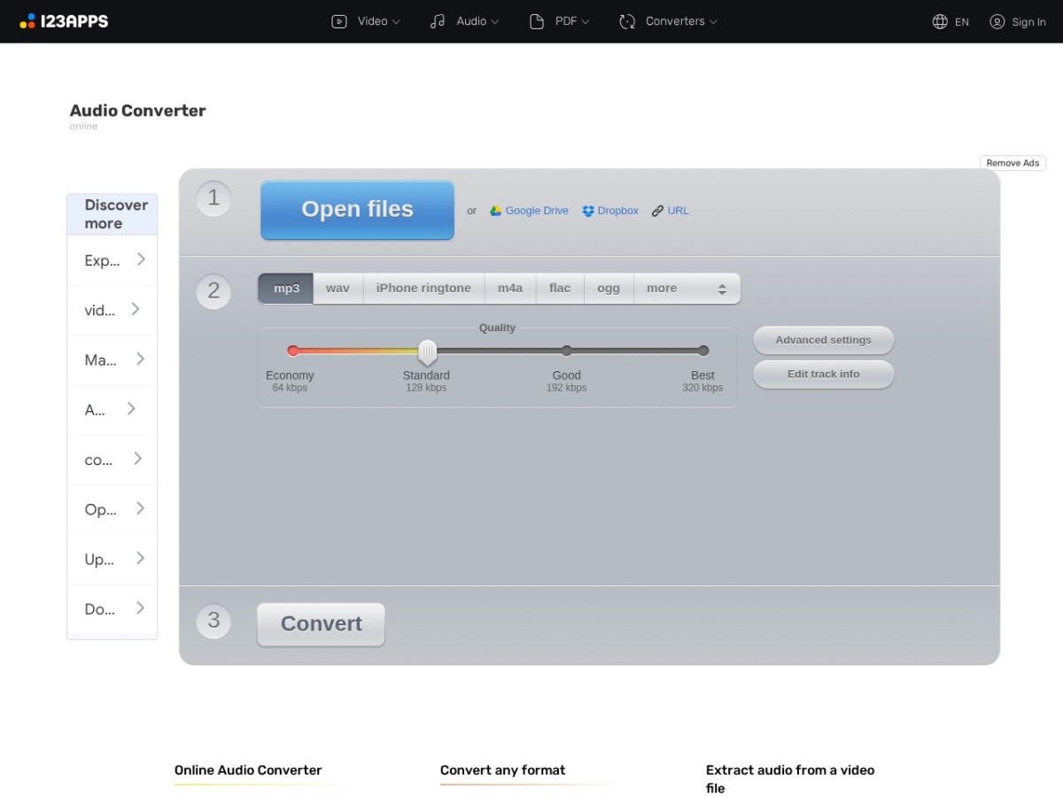Click the URL link

678,211
